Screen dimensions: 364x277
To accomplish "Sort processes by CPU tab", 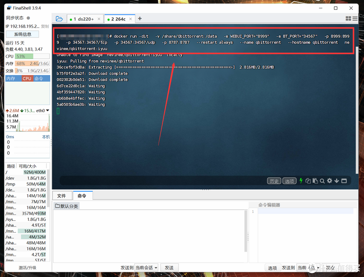I will pos(27,79).
